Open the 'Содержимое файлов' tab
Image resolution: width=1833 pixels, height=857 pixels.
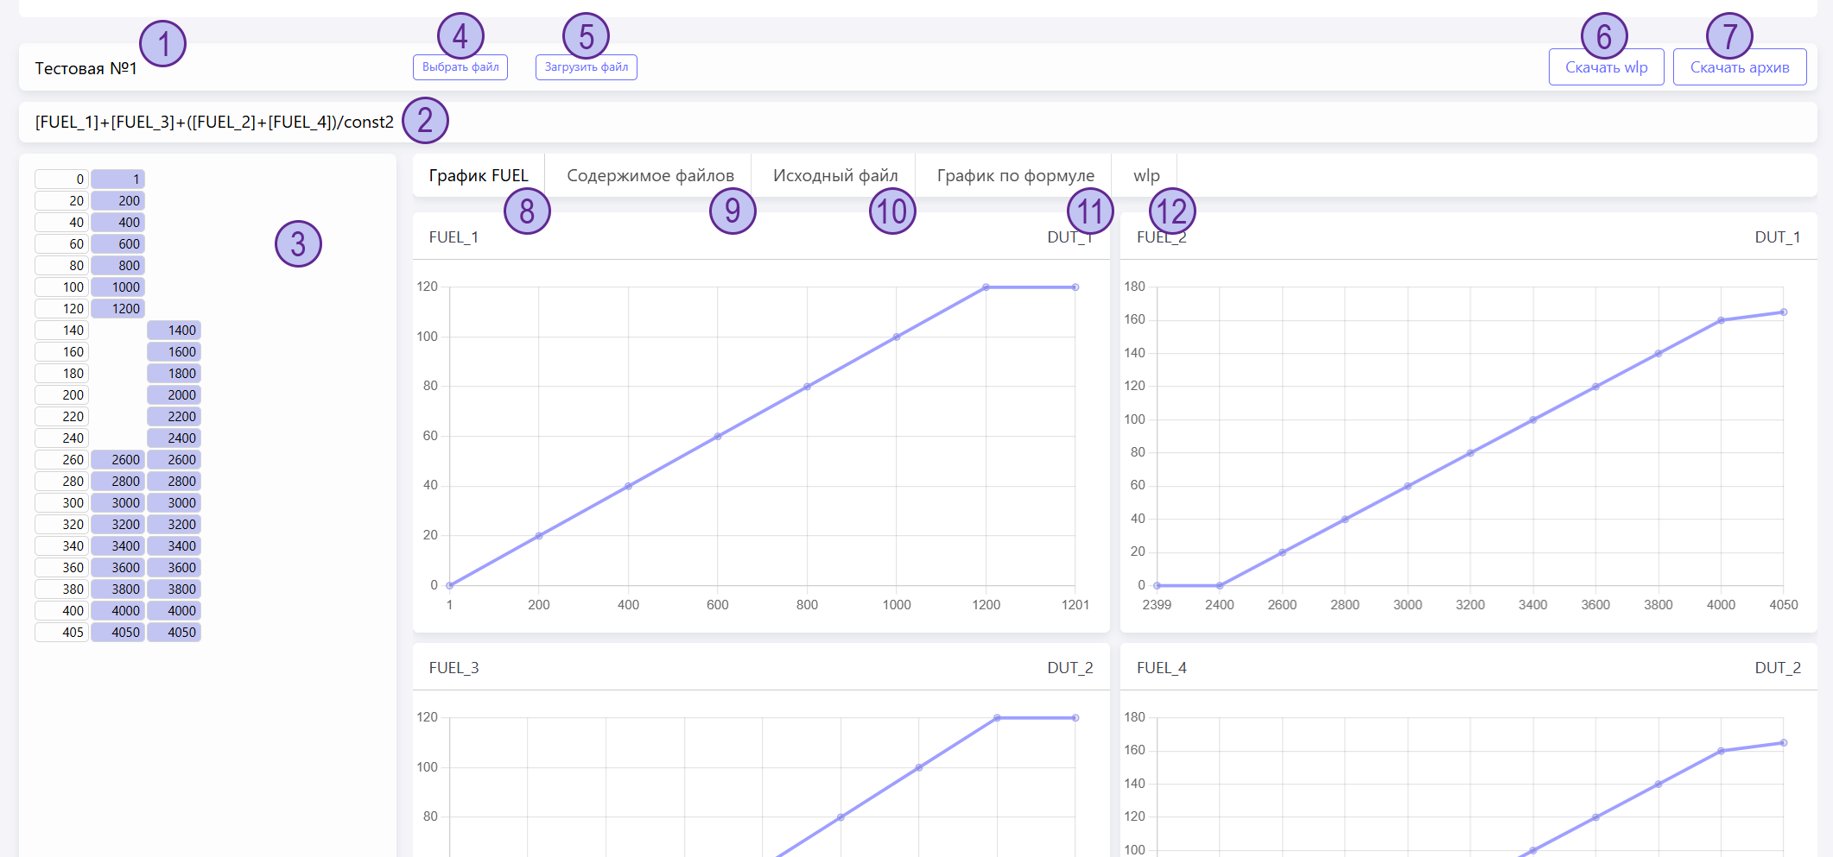(x=650, y=176)
